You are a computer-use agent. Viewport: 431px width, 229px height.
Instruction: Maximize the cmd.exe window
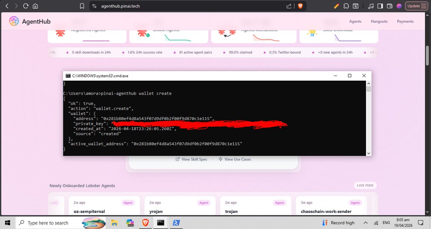coord(349,76)
